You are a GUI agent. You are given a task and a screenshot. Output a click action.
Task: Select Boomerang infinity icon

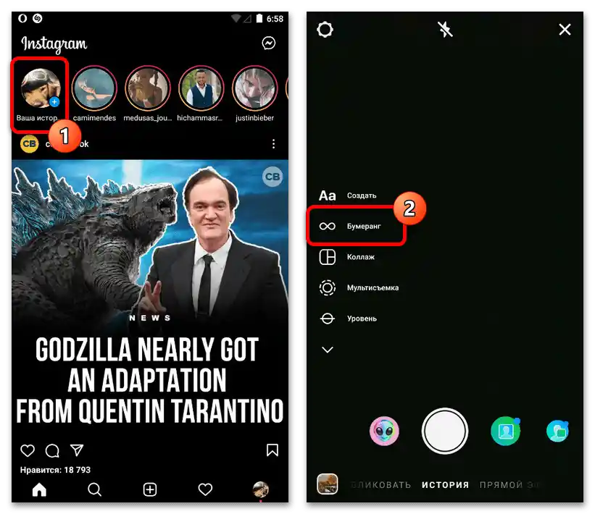pyautogui.click(x=327, y=227)
